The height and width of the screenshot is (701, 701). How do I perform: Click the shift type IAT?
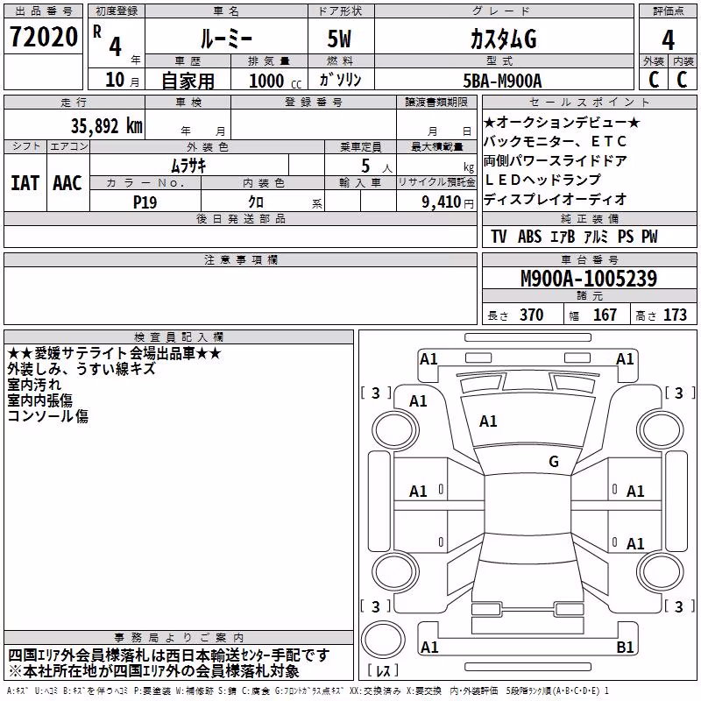pyautogui.click(x=25, y=183)
